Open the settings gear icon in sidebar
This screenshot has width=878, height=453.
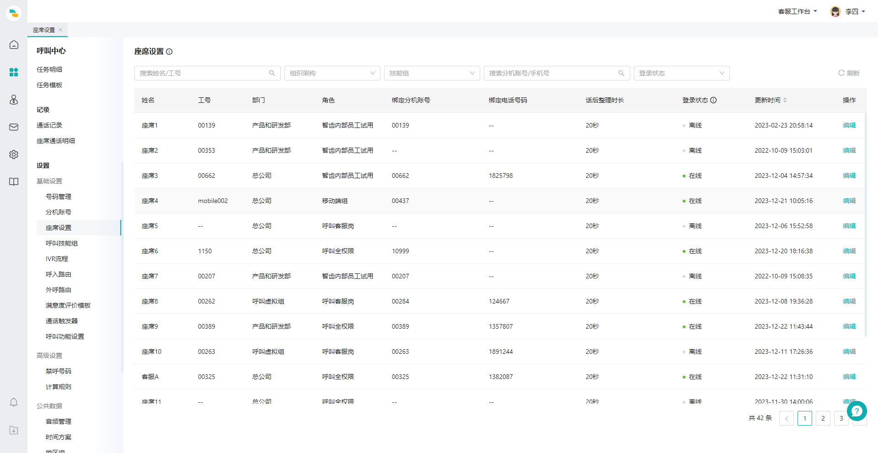pyautogui.click(x=14, y=155)
